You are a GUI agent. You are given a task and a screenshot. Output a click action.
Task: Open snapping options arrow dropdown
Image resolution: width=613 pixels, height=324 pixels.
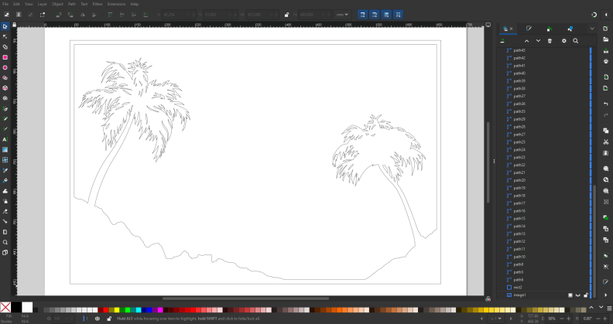pos(606,15)
